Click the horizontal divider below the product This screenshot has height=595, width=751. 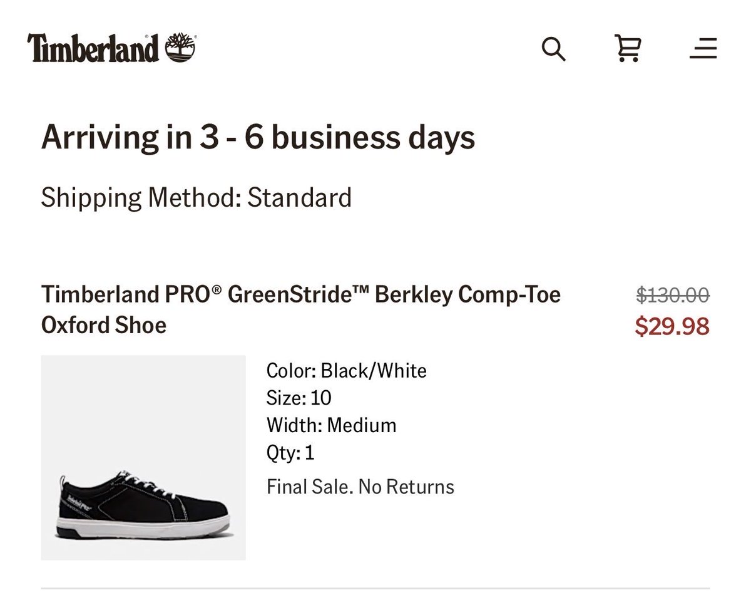(x=375, y=588)
